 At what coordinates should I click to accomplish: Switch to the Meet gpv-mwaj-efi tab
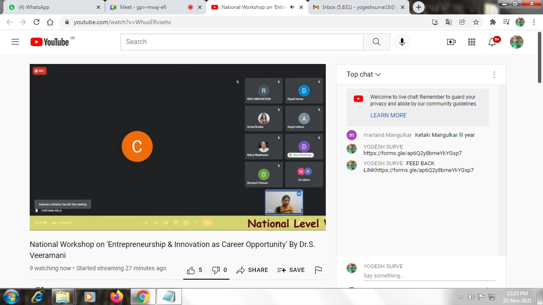pyautogui.click(x=144, y=7)
